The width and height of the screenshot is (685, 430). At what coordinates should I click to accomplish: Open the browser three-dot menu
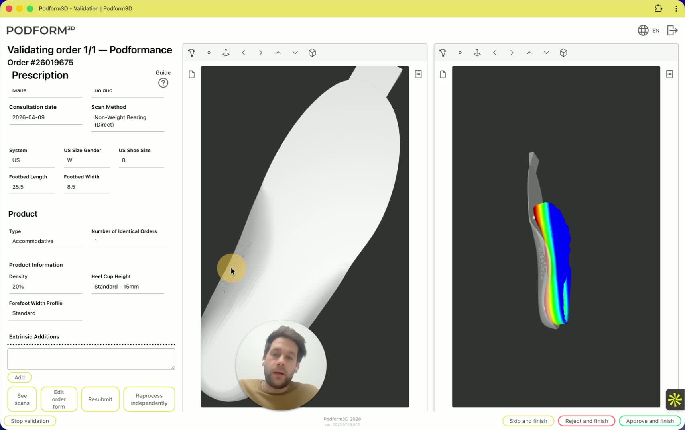[x=676, y=8]
